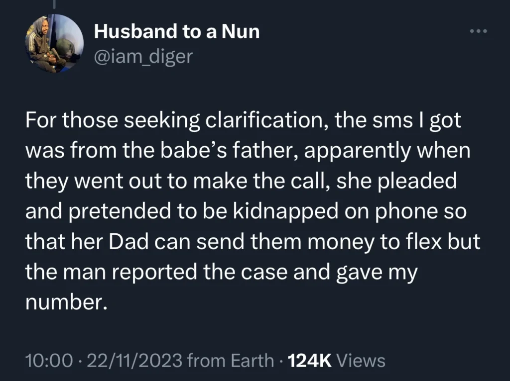Select the handle @iam_diger
510x381 pixels.
[143, 56]
